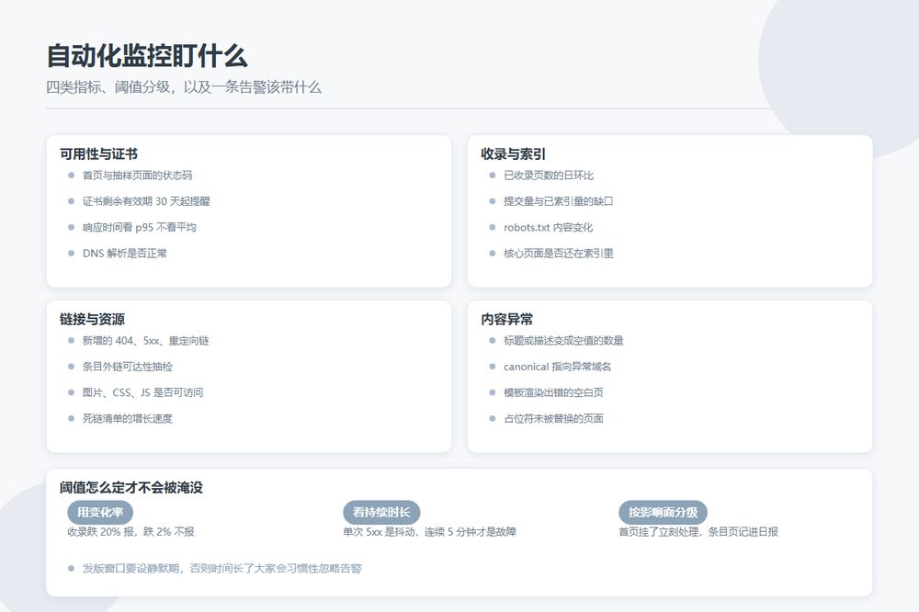Click the 看持续时长 pill badge
This screenshot has height=612, width=919.
pos(381,513)
